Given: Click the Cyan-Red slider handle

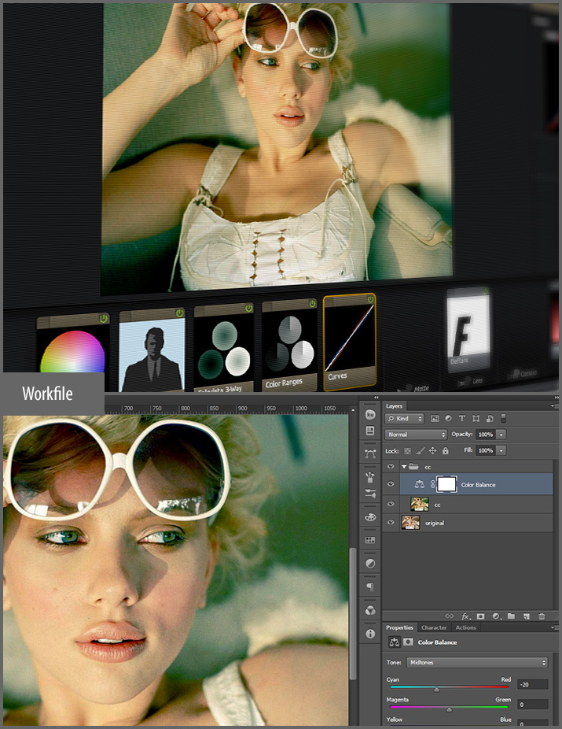Looking at the screenshot, I should pyautogui.click(x=436, y=689).
